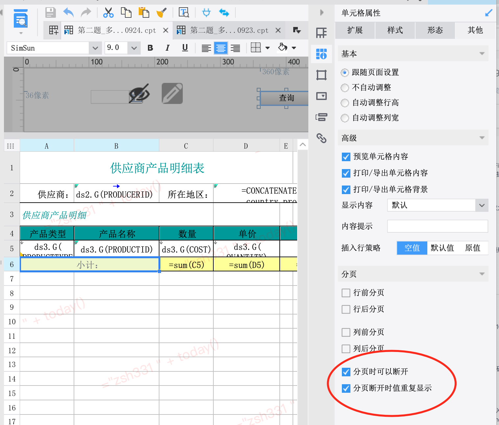Collapse the 分页 section
Viewport: 499px width, 425px height.
482,274
